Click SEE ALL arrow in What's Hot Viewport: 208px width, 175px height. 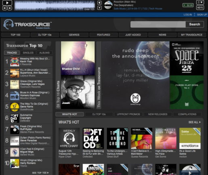(195, 122)
